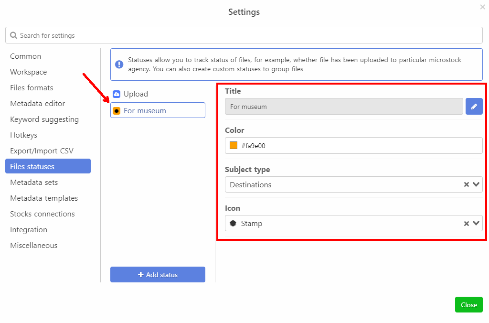The width and height of the screenshot is (489, 323).
Task: Click the For museum stamp icon
Action: (117, 111)
